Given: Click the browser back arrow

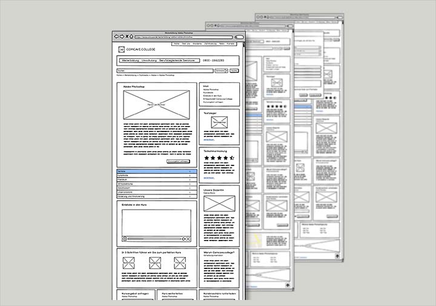Looking at the screenshot, I should pyautogui.click(x=115, y=36).
